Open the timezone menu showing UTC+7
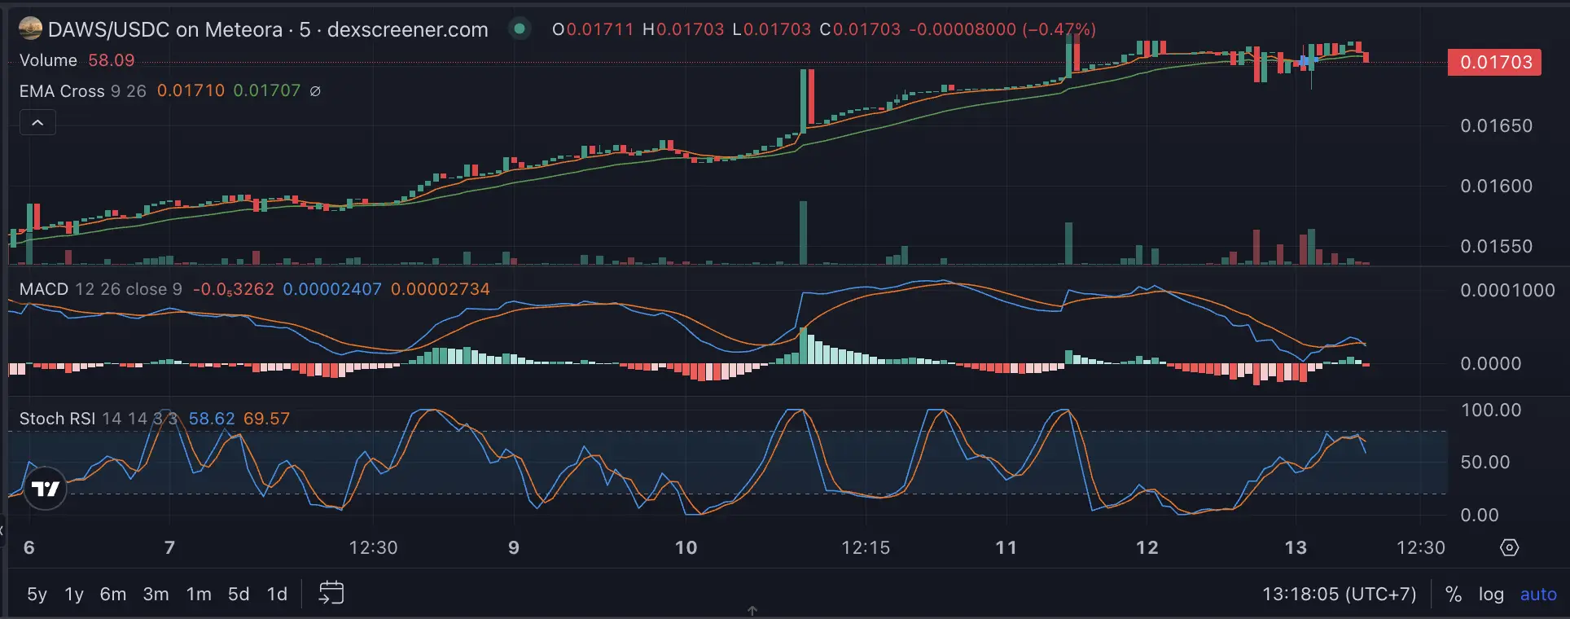1570x619 pixels. [x=1340, y=595]
